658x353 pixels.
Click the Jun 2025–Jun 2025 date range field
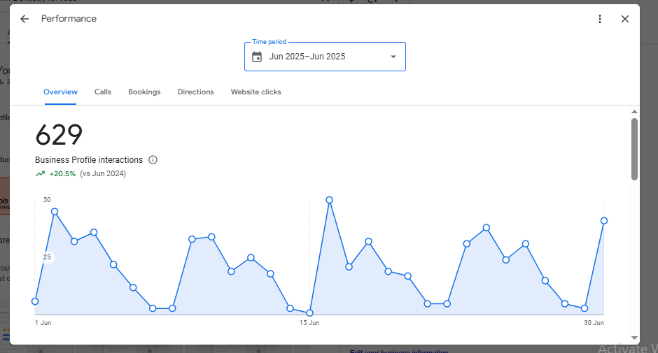point(307,57)
